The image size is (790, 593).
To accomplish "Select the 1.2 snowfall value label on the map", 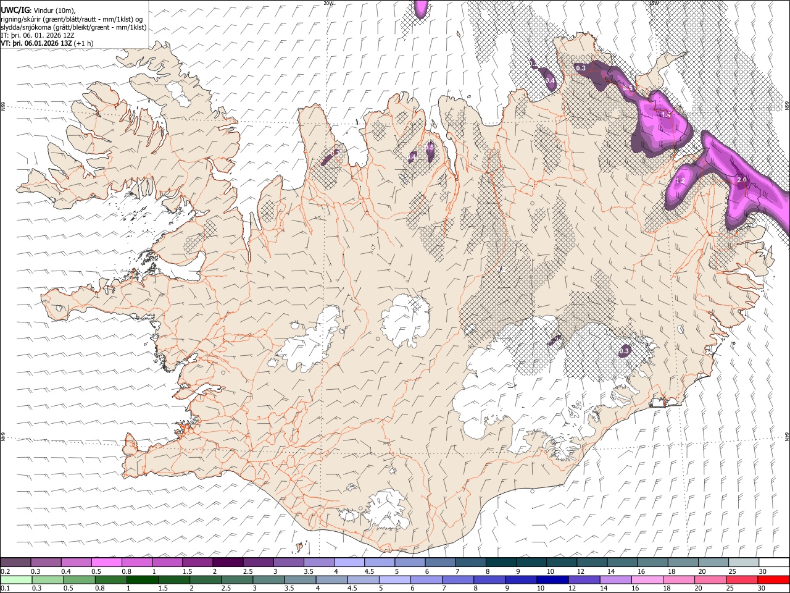I will click(680, 180).
